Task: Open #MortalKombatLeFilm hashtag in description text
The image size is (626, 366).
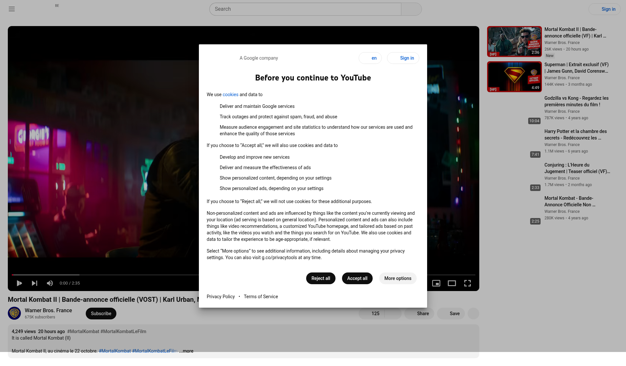Action: point(155,351)
